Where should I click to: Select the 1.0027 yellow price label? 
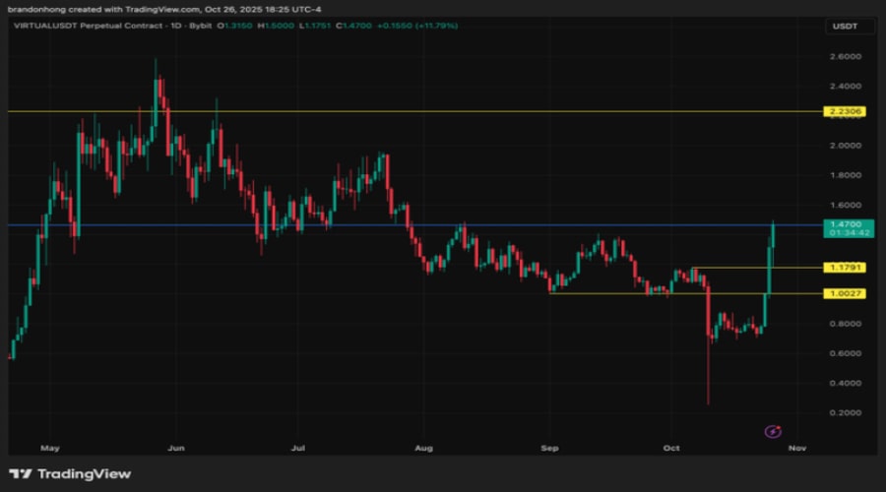847,293
